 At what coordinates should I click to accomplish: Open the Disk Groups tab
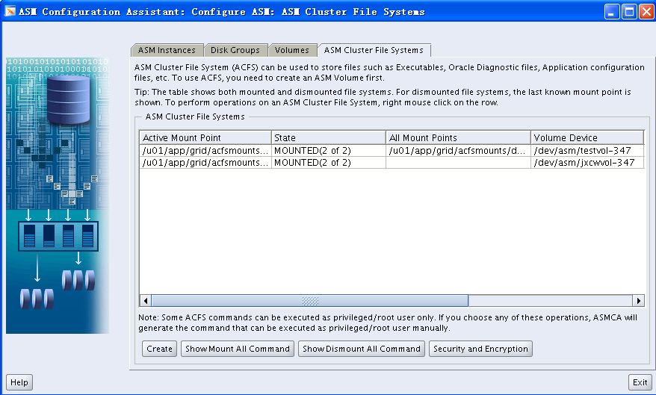point(235,50)
